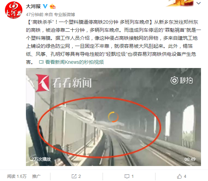Open the 大河报 account name link
Screen dimensions: 208x181
[x=33, y=6]
